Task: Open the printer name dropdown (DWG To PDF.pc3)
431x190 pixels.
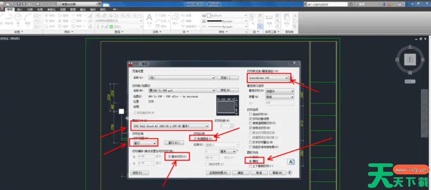Action: click(182, 90)
